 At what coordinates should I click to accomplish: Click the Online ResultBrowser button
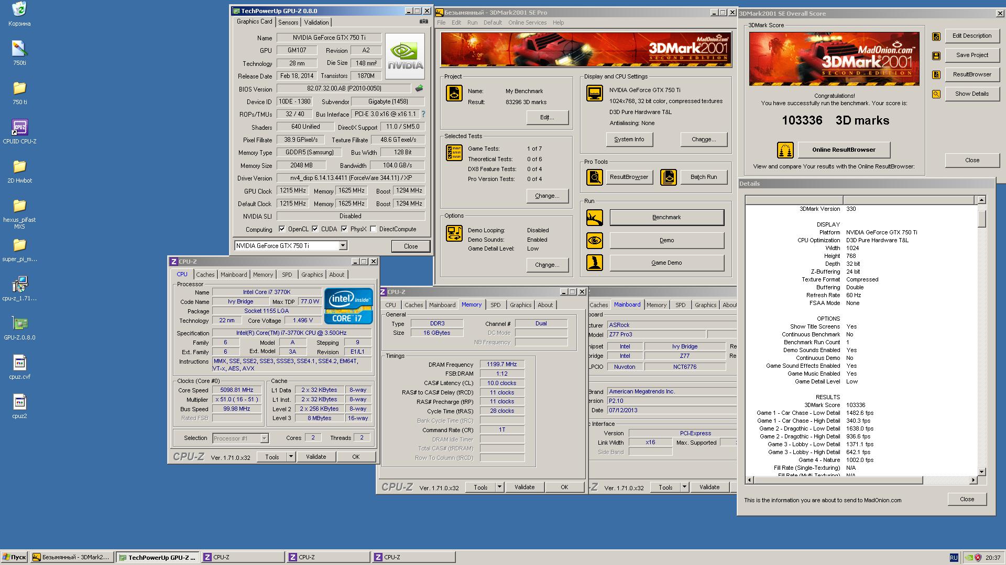(844, 150)
